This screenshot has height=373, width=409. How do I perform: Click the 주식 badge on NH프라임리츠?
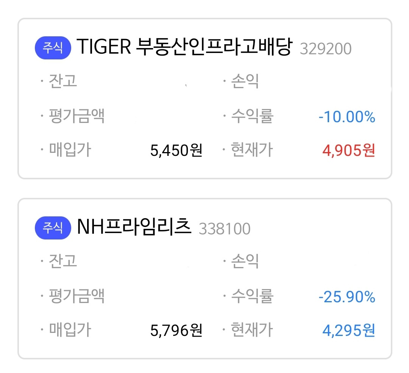tap(53, 228)
